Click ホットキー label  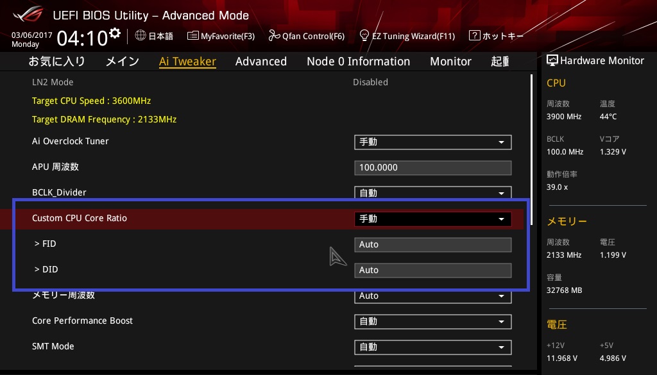coord(503,36)
